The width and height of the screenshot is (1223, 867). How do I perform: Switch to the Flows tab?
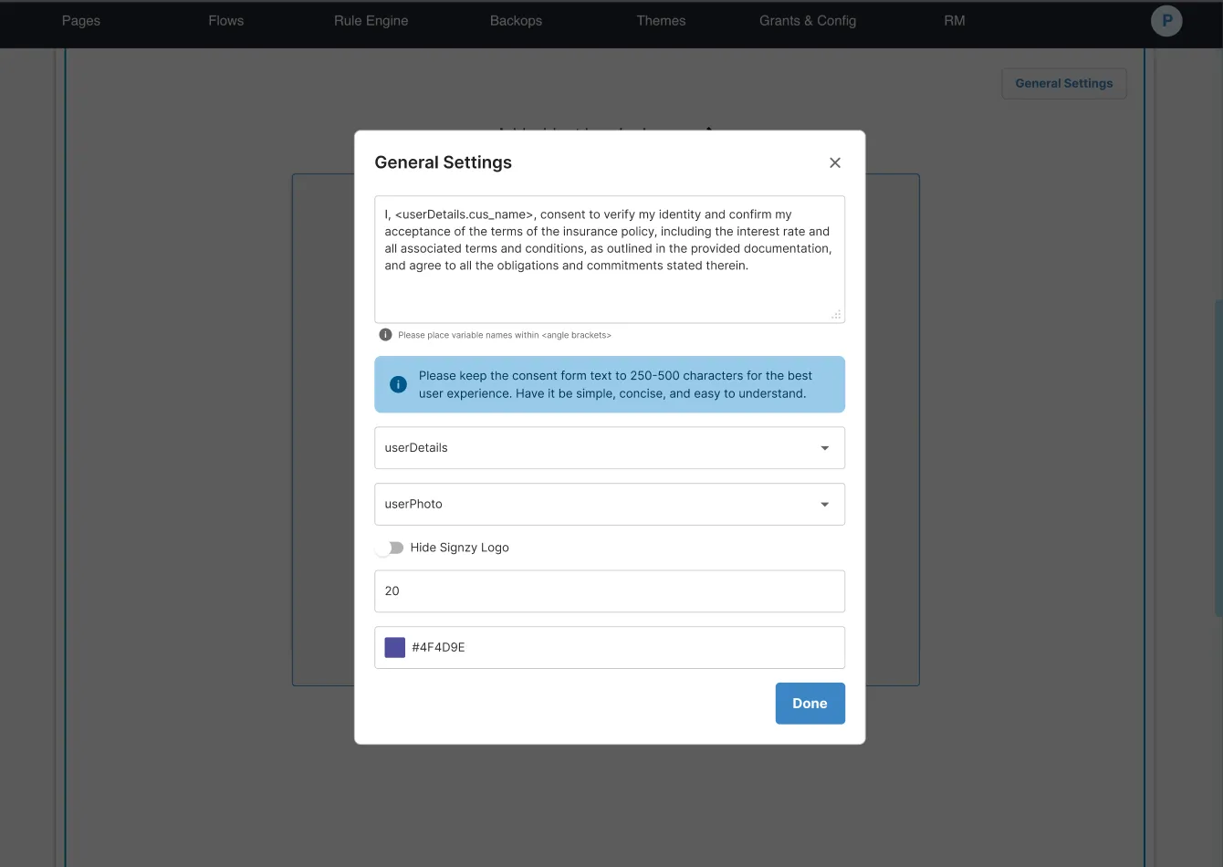(226, 21)
